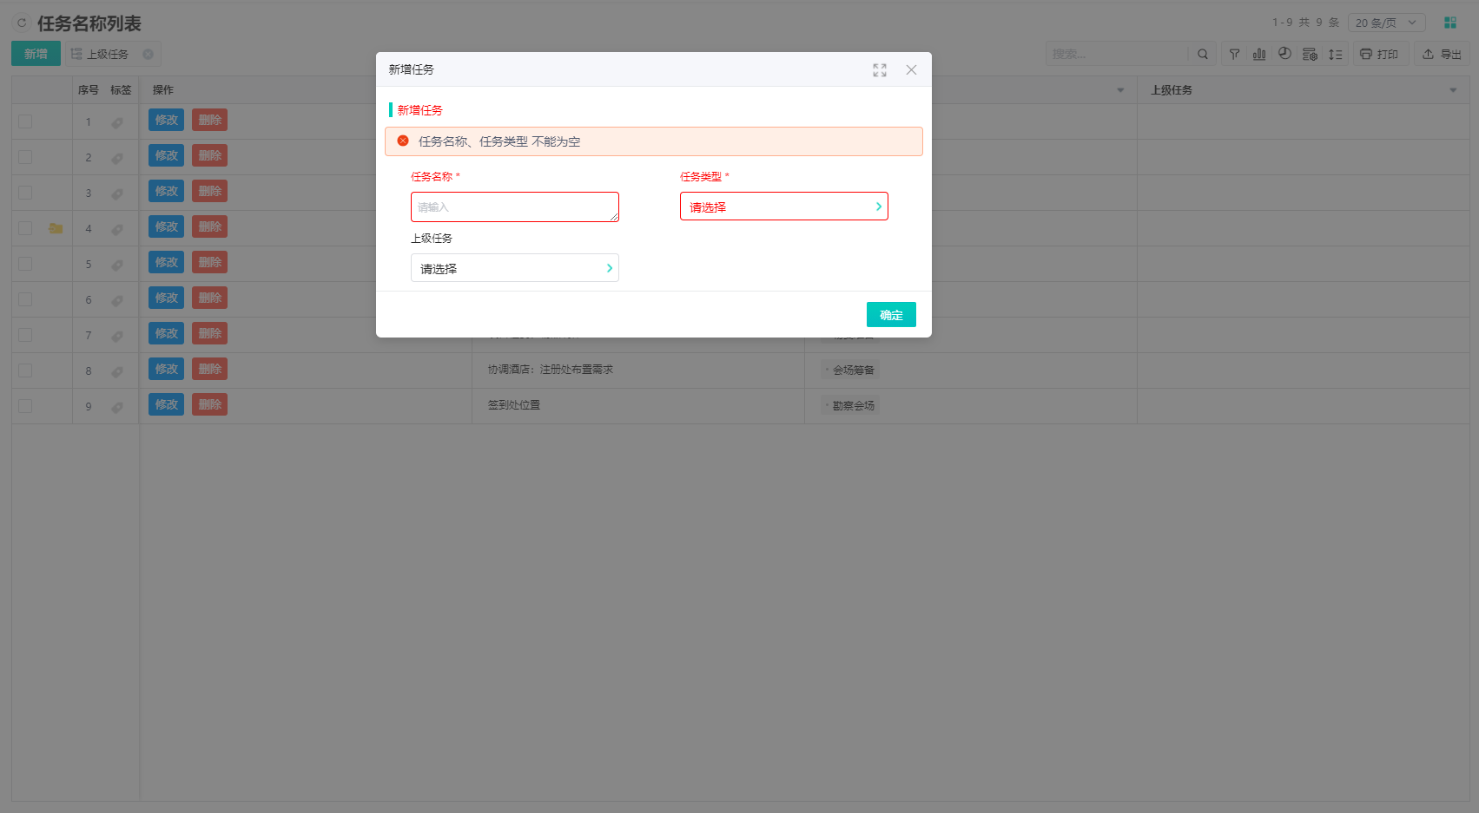Click the 打印 print button
Image resolution: width=1479 pixels, height=813 pixels.
[x=1379, y=54]
